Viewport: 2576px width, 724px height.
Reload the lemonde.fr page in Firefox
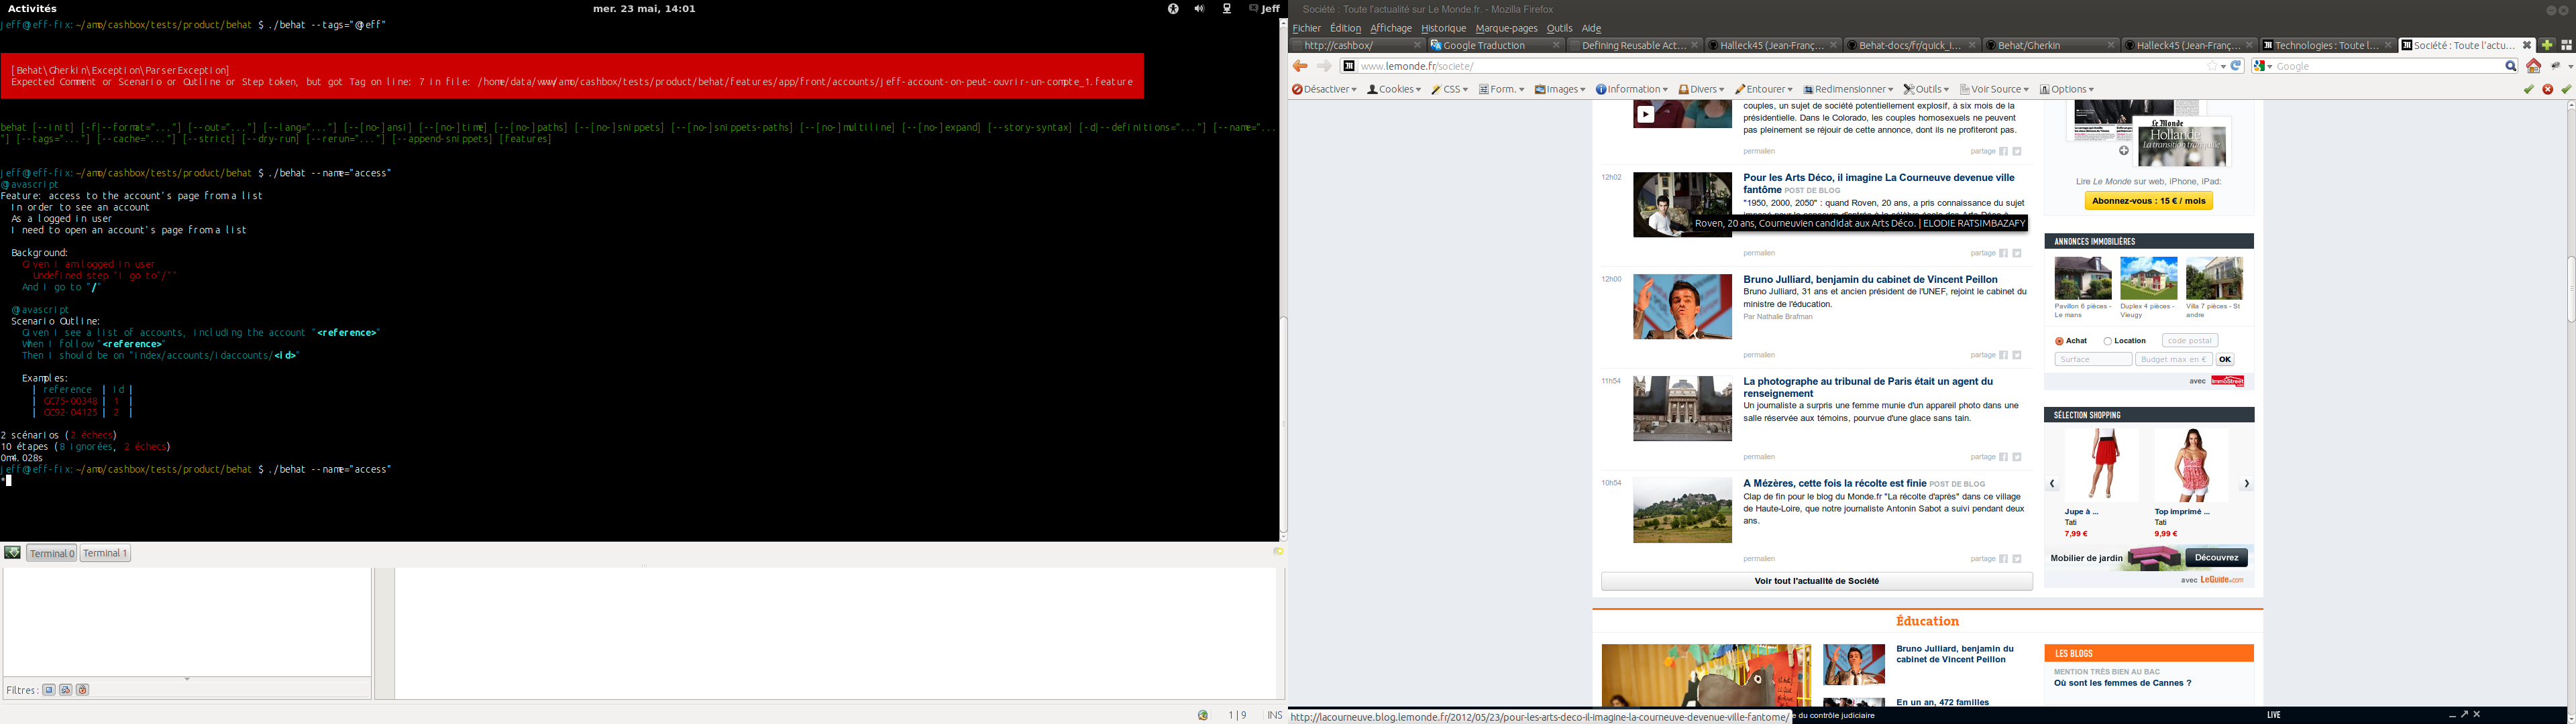pyautogui.click(x=2237, y=66)
